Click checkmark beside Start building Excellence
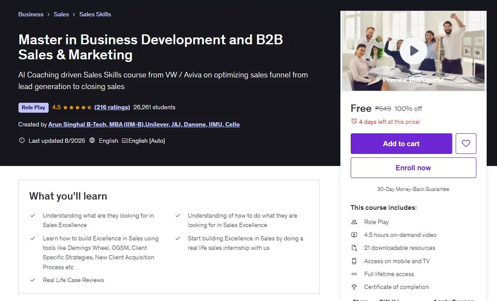Screen dimensions: 497x301 178,238
